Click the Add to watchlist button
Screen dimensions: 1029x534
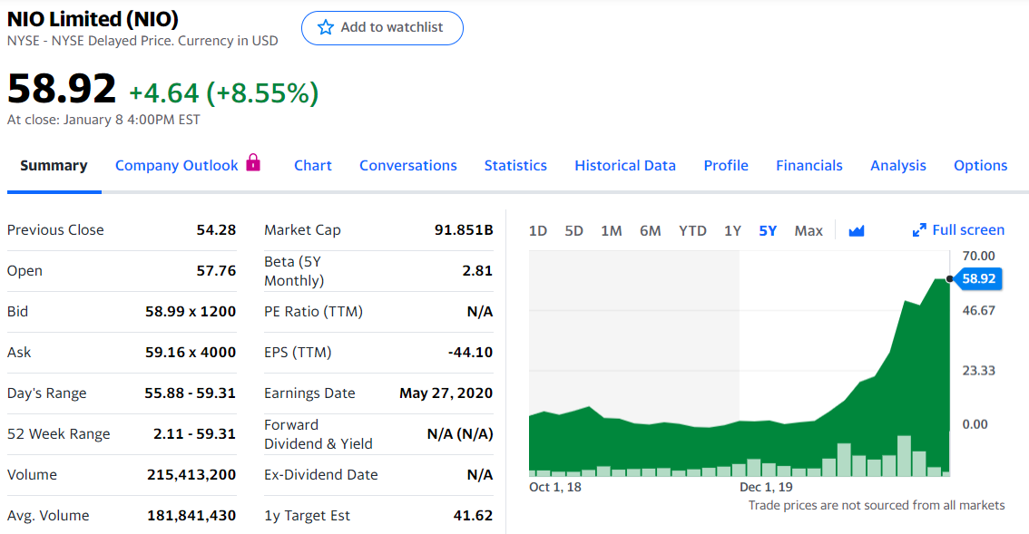(x=383, y=28)
